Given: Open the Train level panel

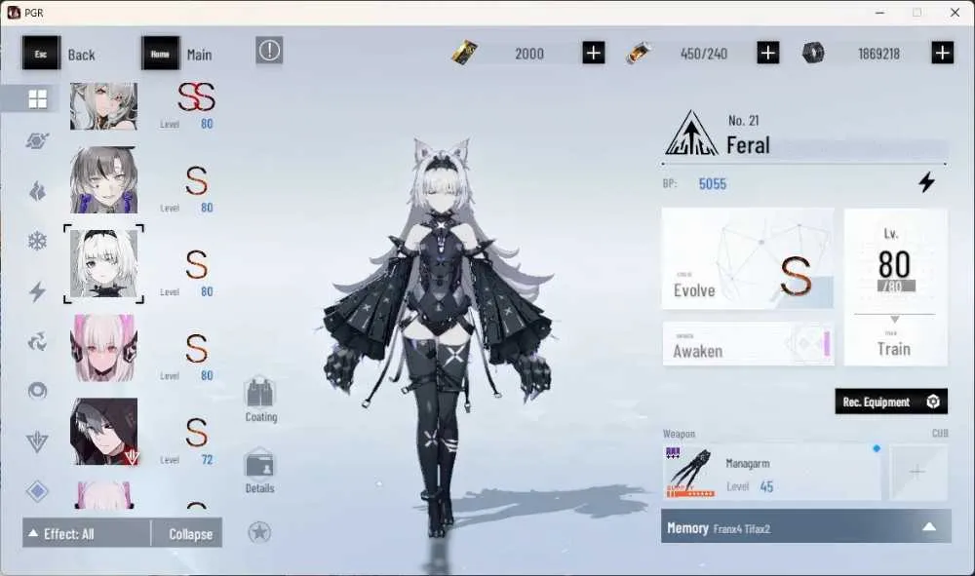Looking at the screenshot, I should (895, 288).
